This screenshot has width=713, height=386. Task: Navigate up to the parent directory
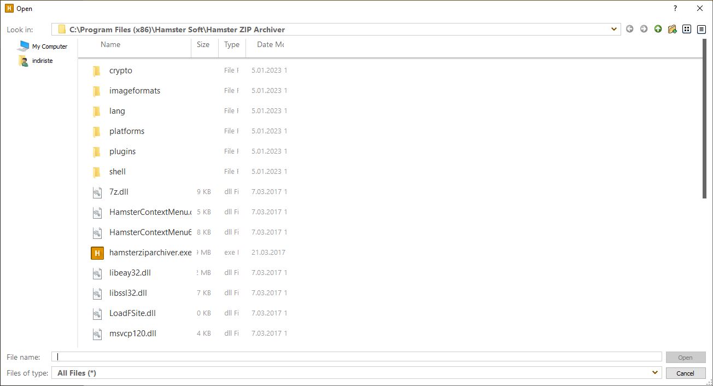pos(658,29)
